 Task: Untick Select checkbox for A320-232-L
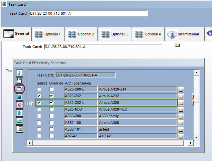pyautogui.click(x=39, y=103)
